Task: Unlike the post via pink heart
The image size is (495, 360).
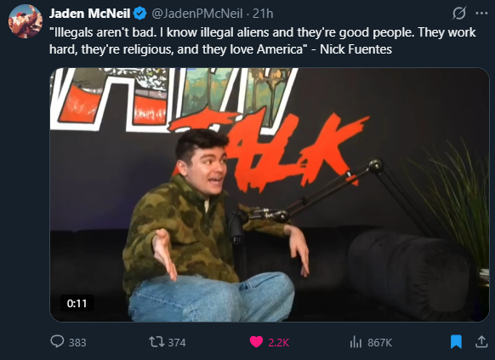Action: (x=256, y=342)
